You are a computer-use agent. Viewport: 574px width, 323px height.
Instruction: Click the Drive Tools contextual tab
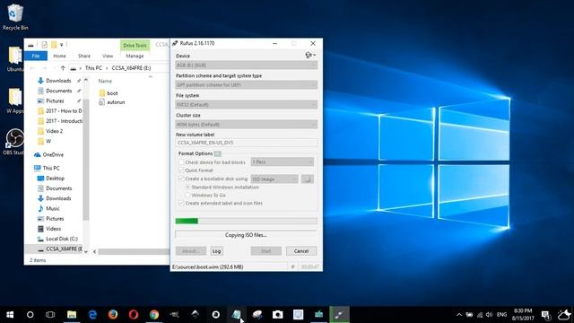135,45
